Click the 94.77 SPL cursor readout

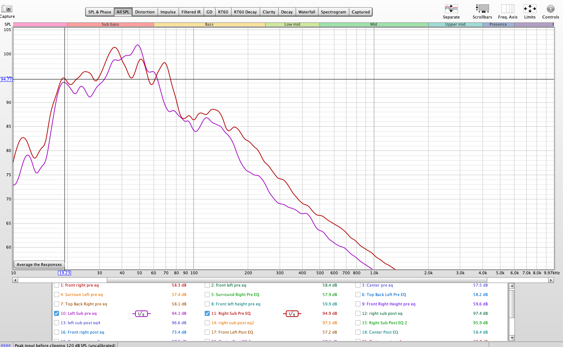point(6,79)
